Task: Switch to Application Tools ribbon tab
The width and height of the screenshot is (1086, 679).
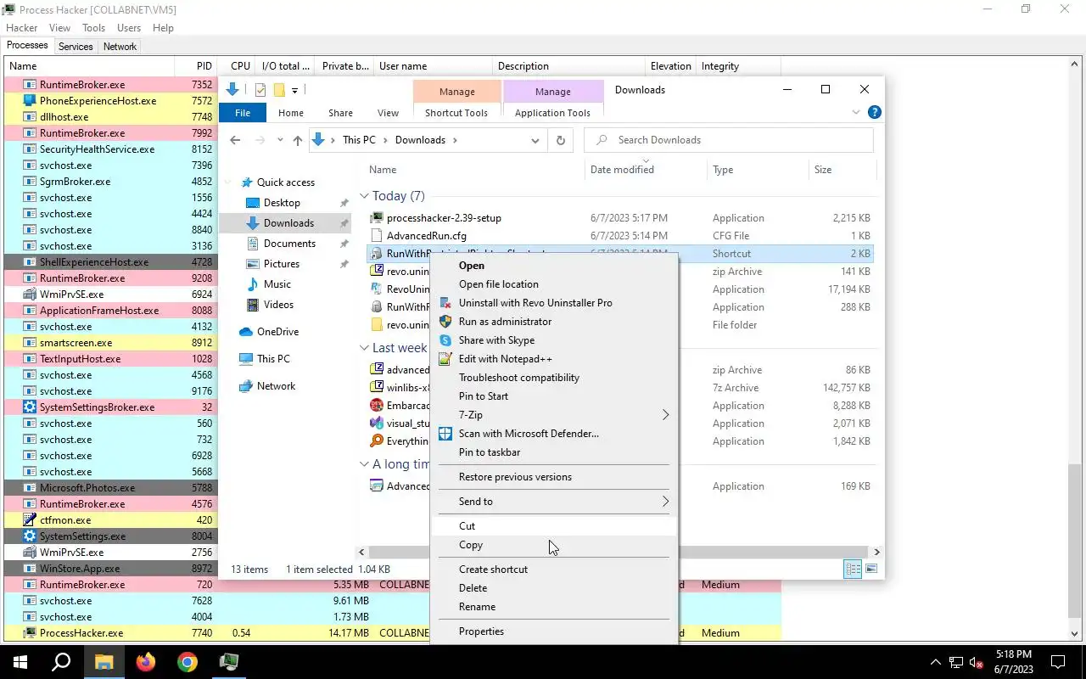Action: point(552,113)
